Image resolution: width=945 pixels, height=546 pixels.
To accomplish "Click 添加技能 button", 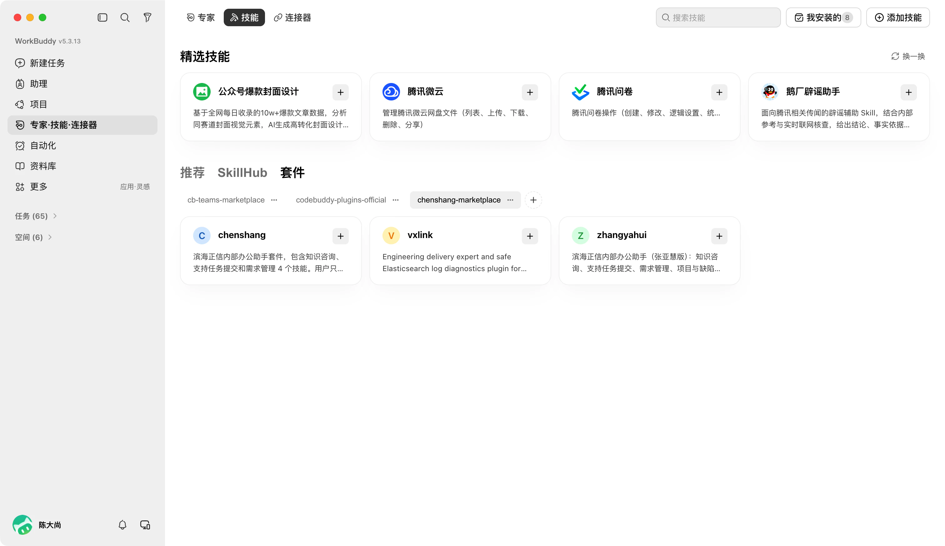I will click(898, 17).
